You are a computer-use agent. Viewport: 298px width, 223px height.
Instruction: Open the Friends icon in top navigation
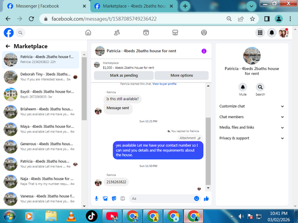pos(117,33)
